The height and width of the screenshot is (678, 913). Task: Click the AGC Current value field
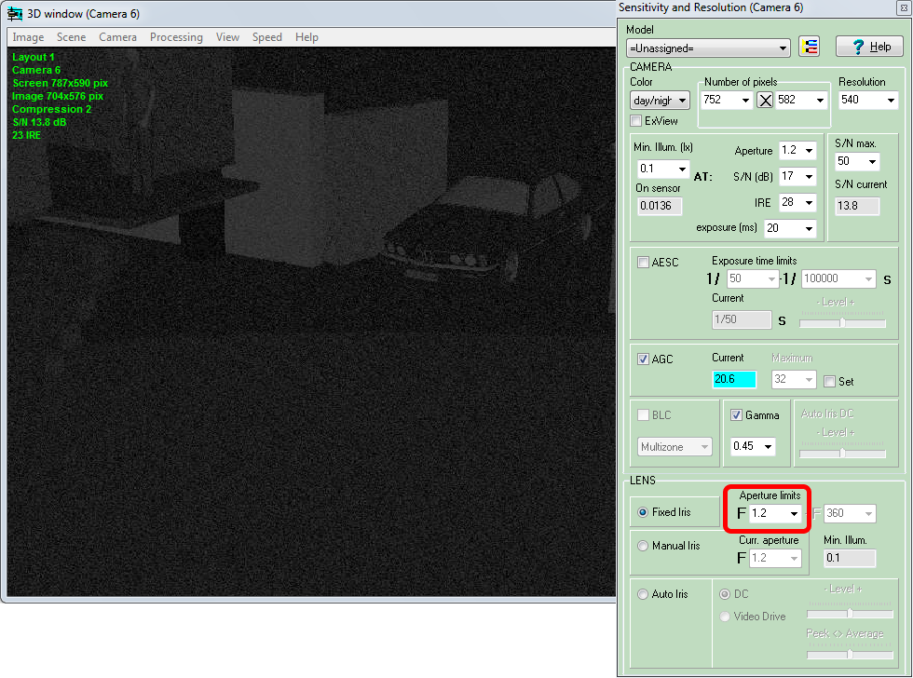point(734,380)
